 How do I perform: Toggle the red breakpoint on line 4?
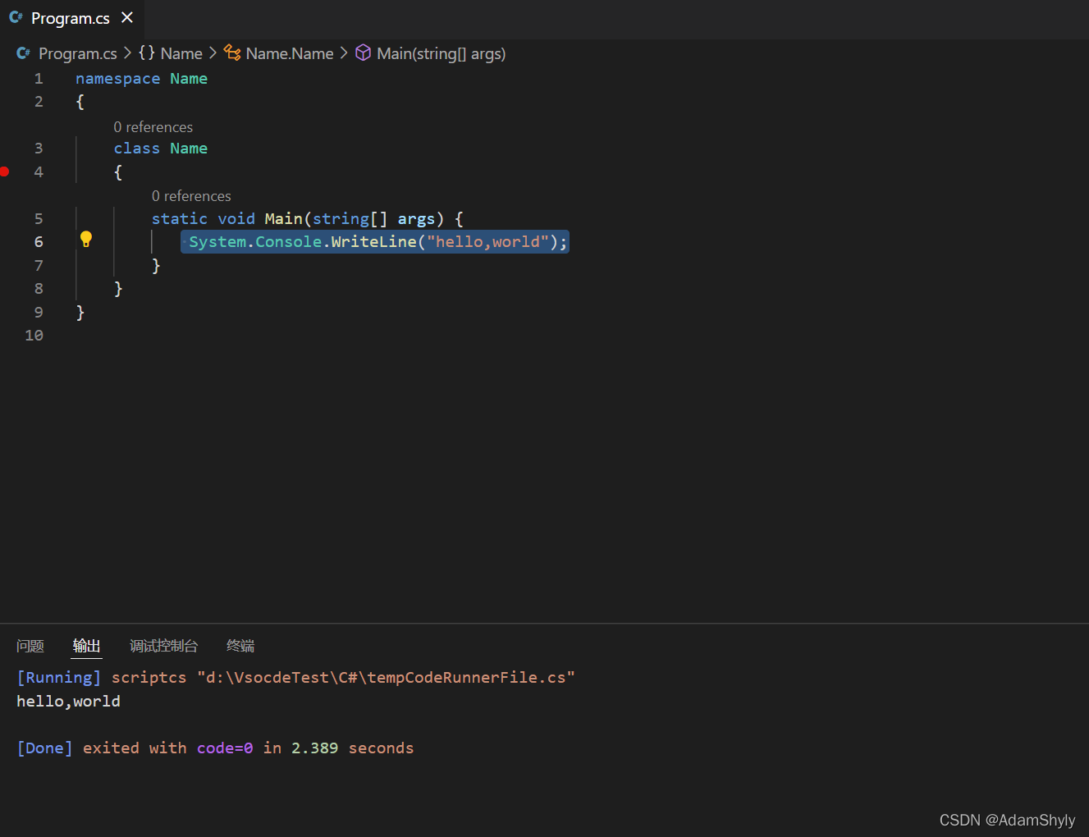(5, 172)
